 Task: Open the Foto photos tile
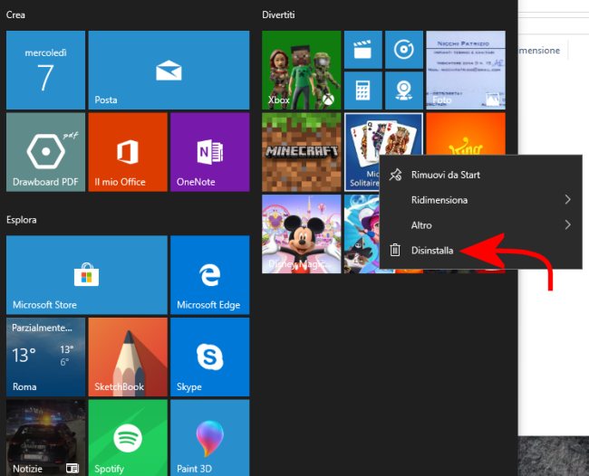(x=466, y=71)
